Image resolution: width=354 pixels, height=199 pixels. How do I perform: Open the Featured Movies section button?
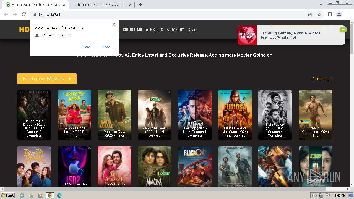(47, 79)
